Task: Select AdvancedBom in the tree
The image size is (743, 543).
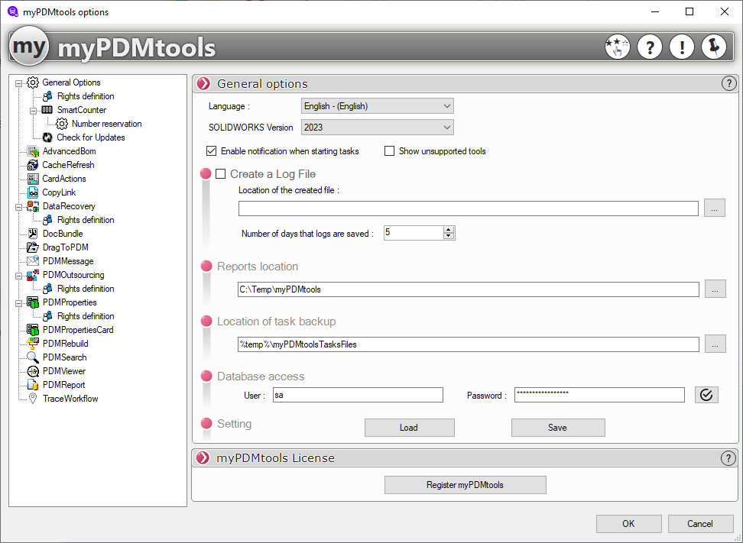Action: (x=69, y=151)
